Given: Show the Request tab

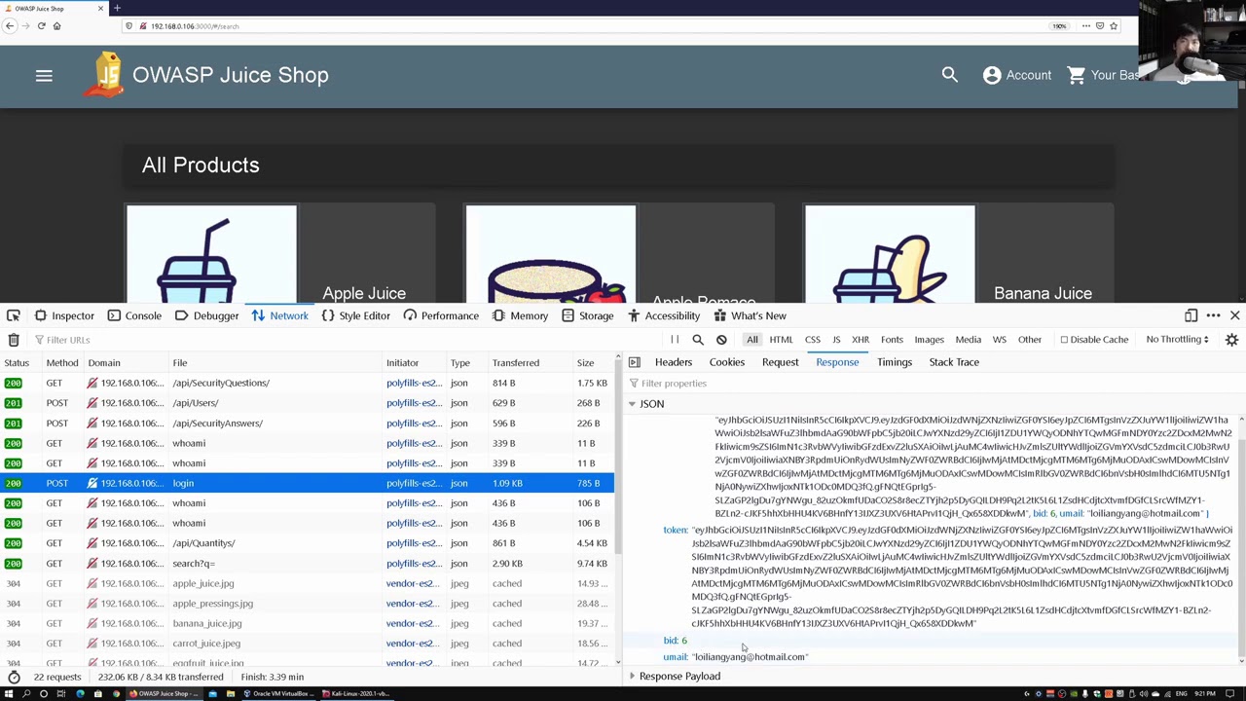Looking at the screenshot, I should 780,362.
